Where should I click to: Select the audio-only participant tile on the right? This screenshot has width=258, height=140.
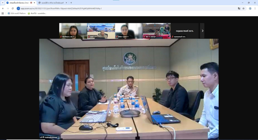pyautogui.click(x=185, y=31)
